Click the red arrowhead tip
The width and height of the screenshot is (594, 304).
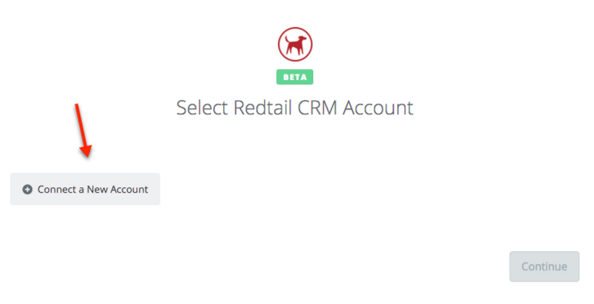point(86,152)
